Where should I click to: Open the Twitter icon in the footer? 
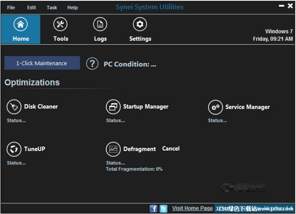pos(163,209)
